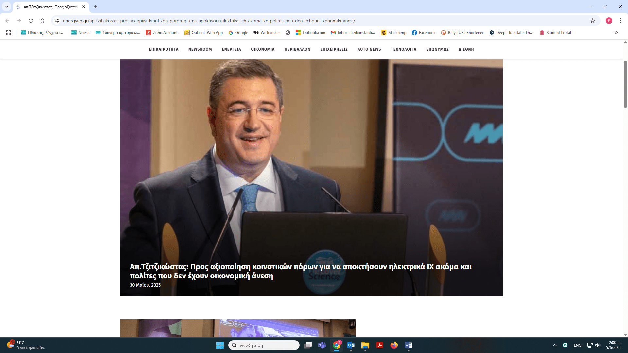This screenshot has height=353, width=628.
Task: Launch Word from the taskbar
Action: tap(408, 345)
